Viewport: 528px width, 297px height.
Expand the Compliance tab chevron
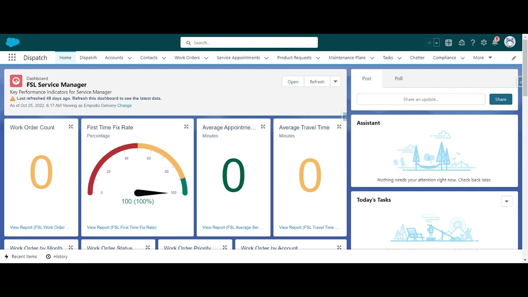point(462,58)
